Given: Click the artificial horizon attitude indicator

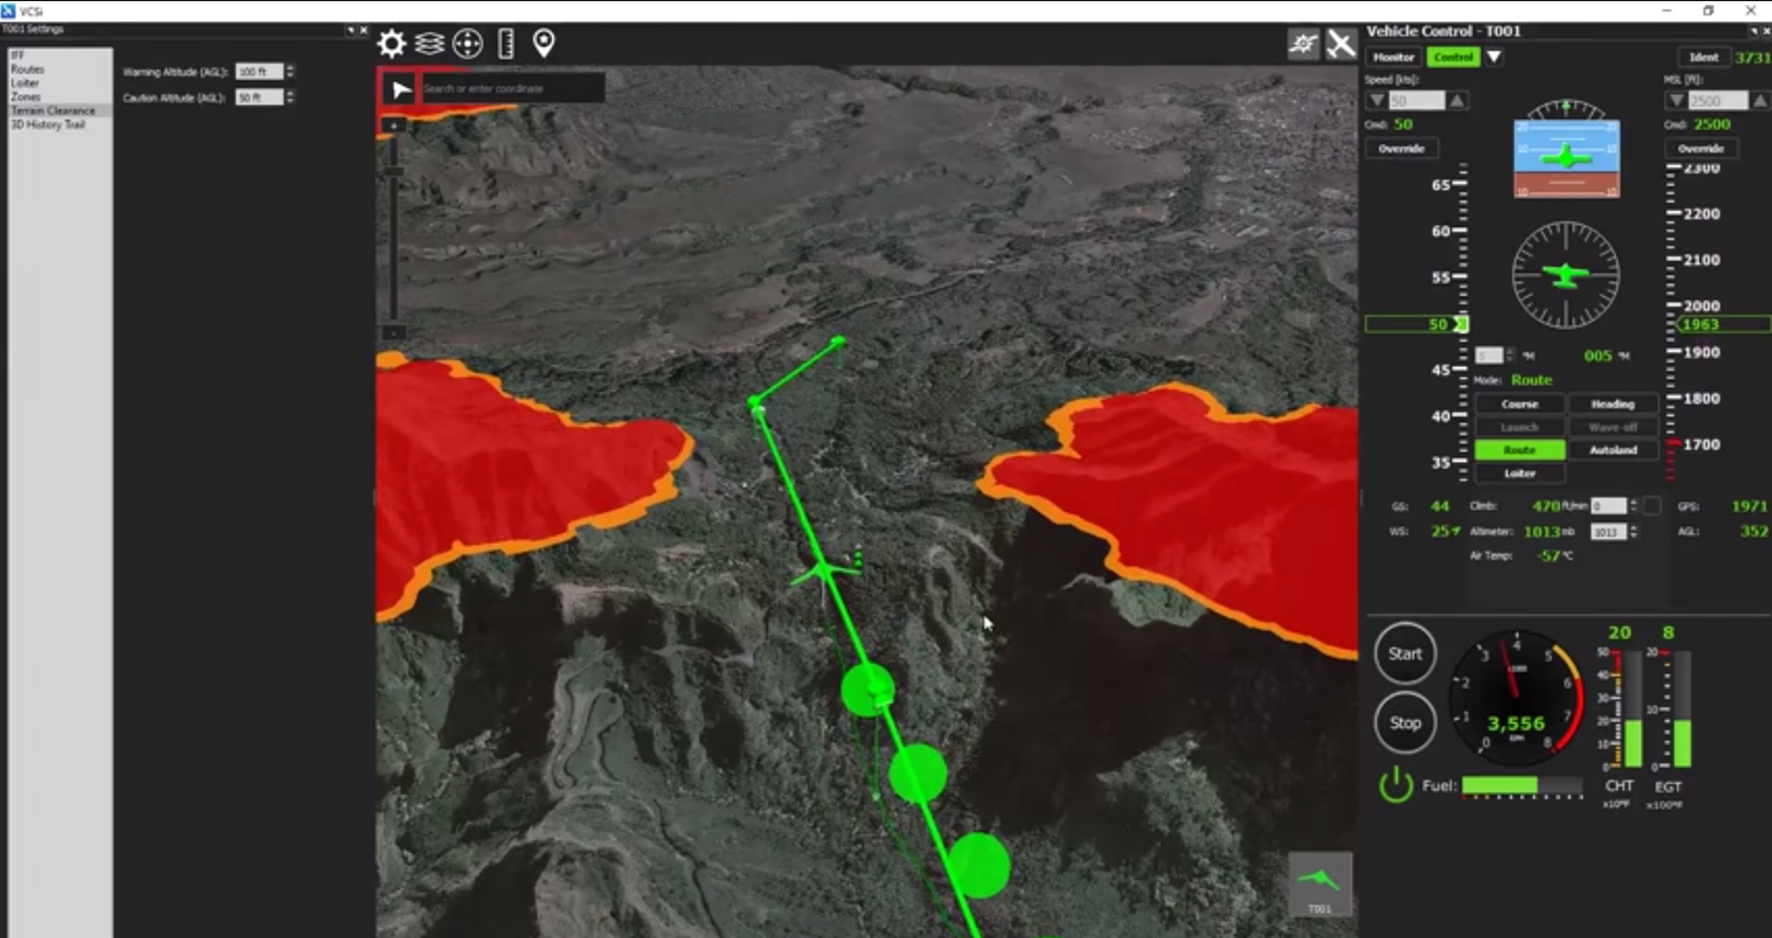Looking at the screenshot, I should 1566,158.
